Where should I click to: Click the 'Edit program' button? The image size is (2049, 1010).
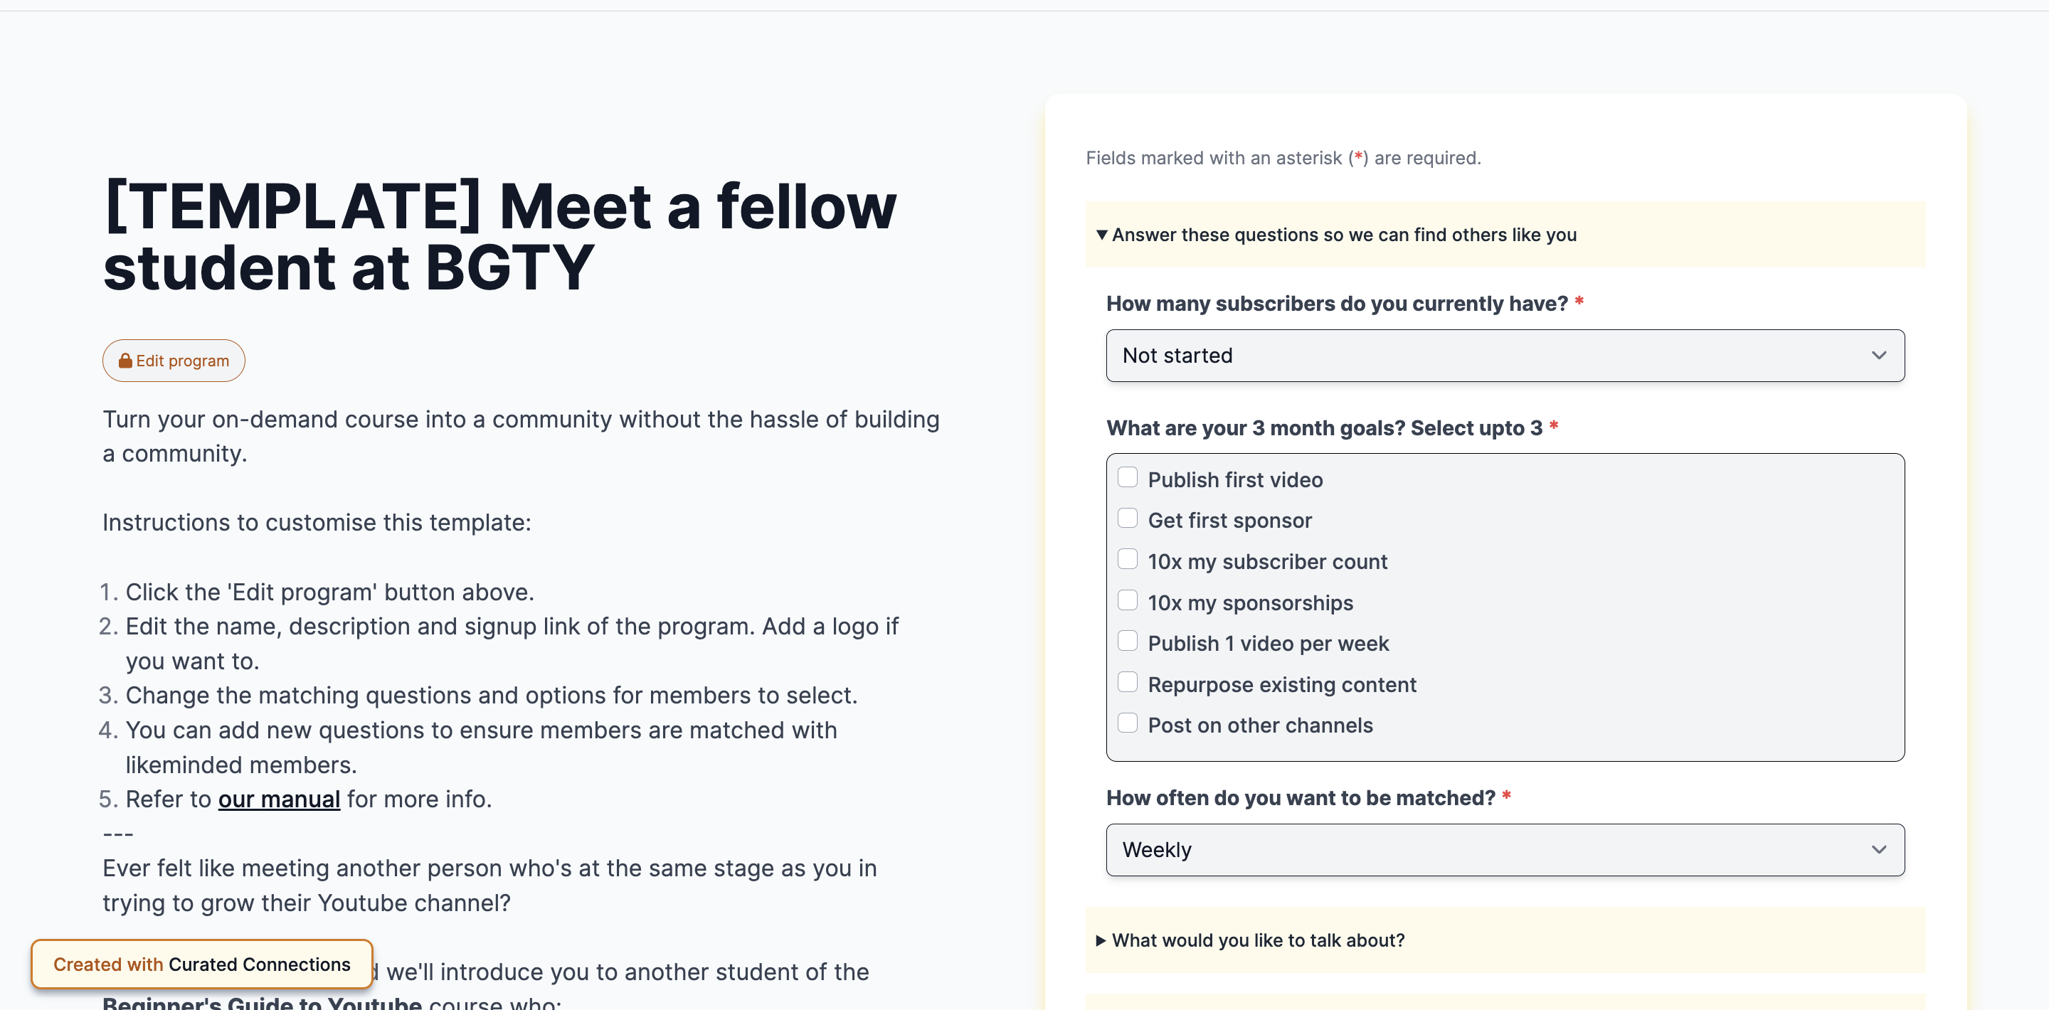click(x=174, y=361)
